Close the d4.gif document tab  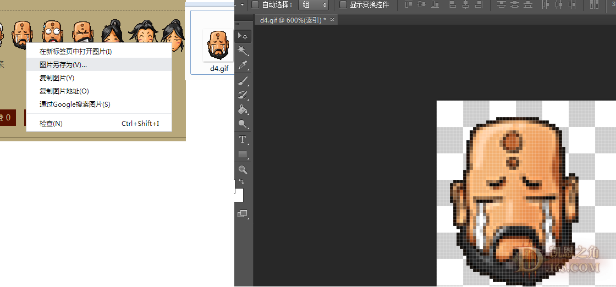click(332, 20)
